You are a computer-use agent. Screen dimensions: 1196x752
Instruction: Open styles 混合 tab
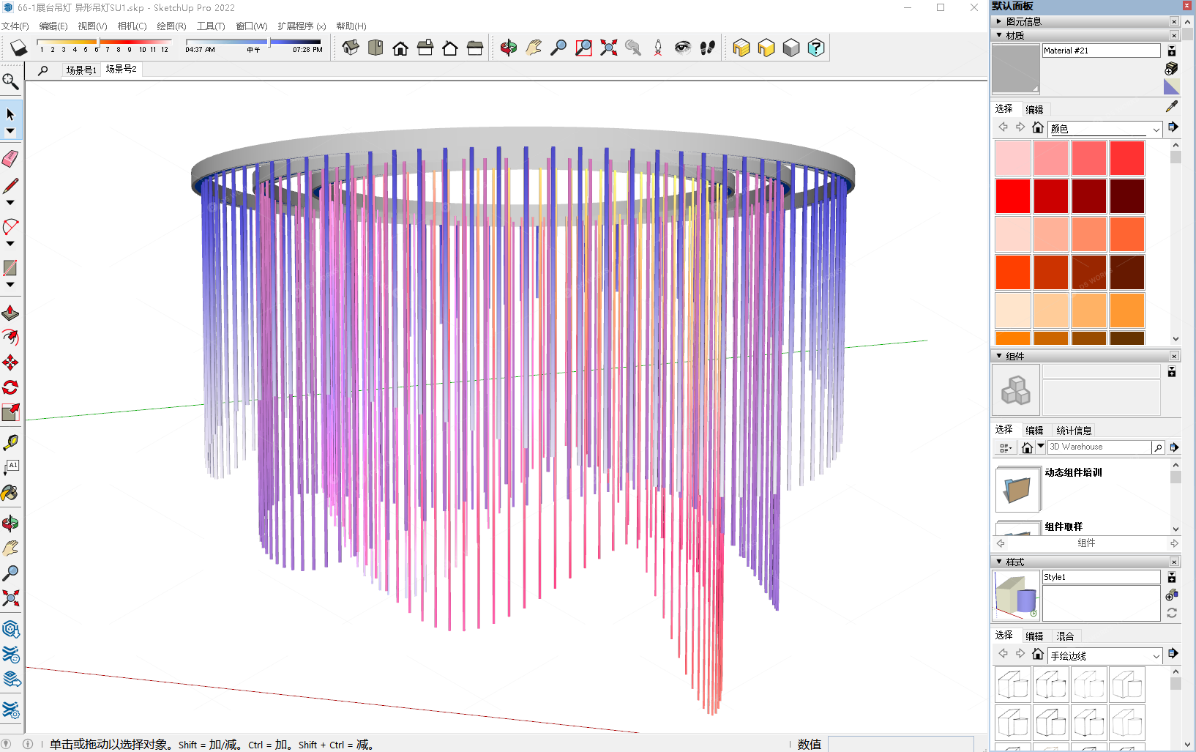pos(1065,636)
